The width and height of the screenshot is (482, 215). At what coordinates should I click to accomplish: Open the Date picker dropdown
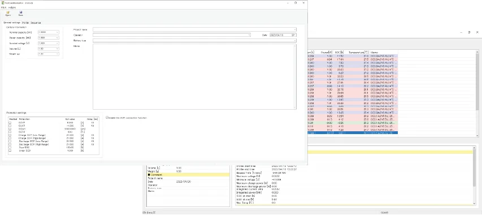tap(294, 35)
